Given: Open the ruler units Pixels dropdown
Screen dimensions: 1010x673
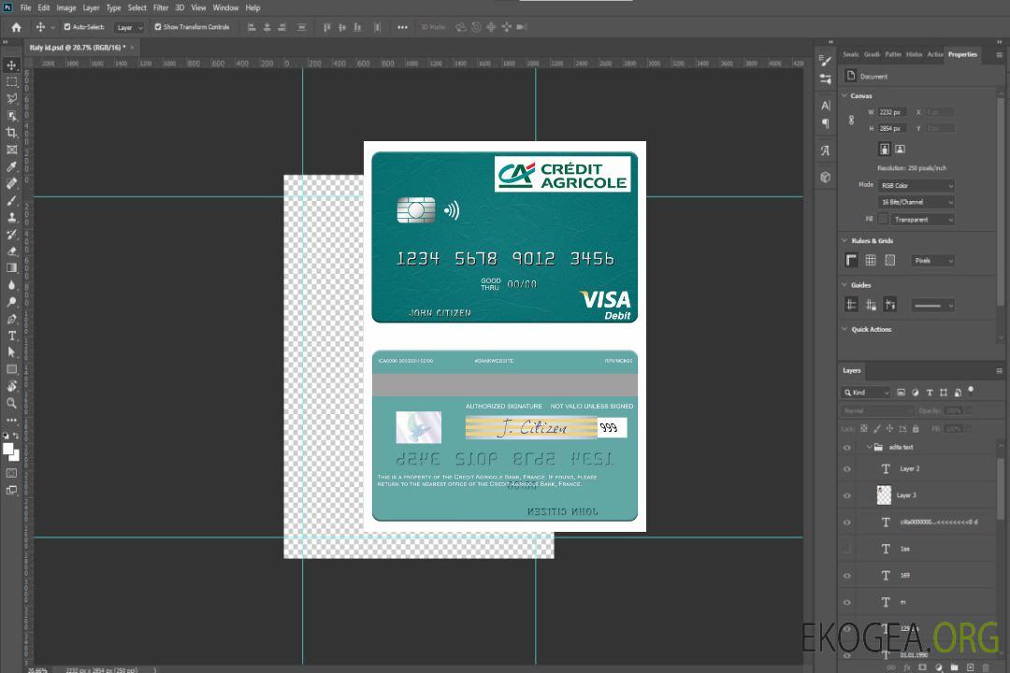Looking at the screenshot, I should tap(933, 260).
